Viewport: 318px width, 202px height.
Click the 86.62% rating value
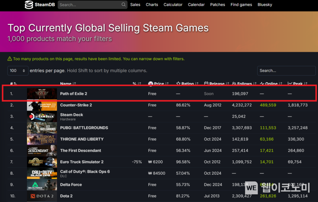(183, 105)
